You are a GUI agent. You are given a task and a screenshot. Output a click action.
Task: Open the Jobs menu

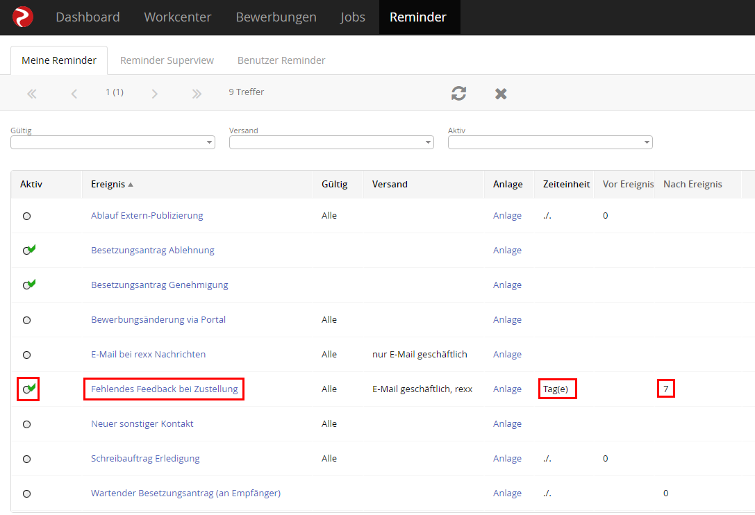pyautogui.click(x=352, y=17)
